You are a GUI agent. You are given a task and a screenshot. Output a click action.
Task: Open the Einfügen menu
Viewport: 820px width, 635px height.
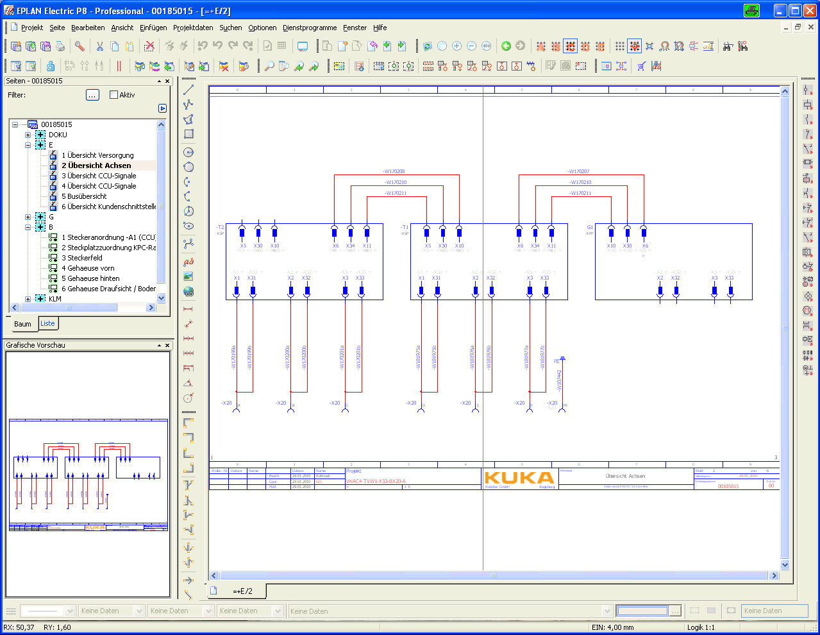coord(153,28)
